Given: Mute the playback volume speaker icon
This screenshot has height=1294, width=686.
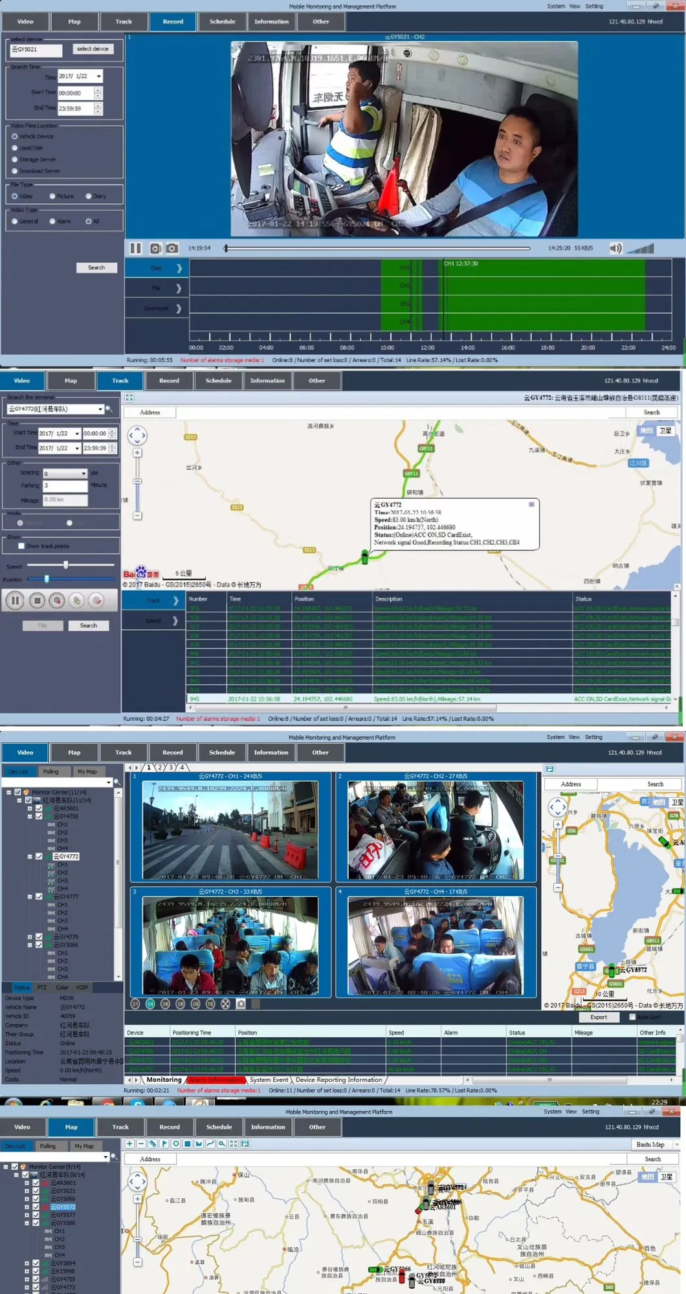Looking at the screenshot, I should click(x=615, y=248).
